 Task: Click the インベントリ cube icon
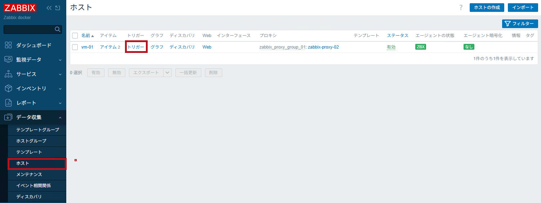(x=8, y=88)
